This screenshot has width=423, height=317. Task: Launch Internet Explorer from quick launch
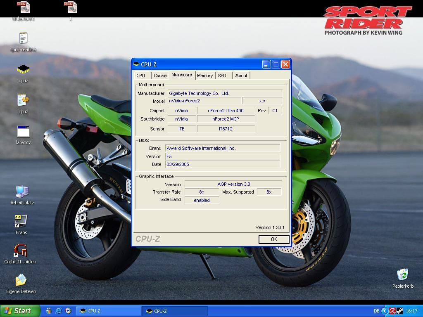[59, 311]
